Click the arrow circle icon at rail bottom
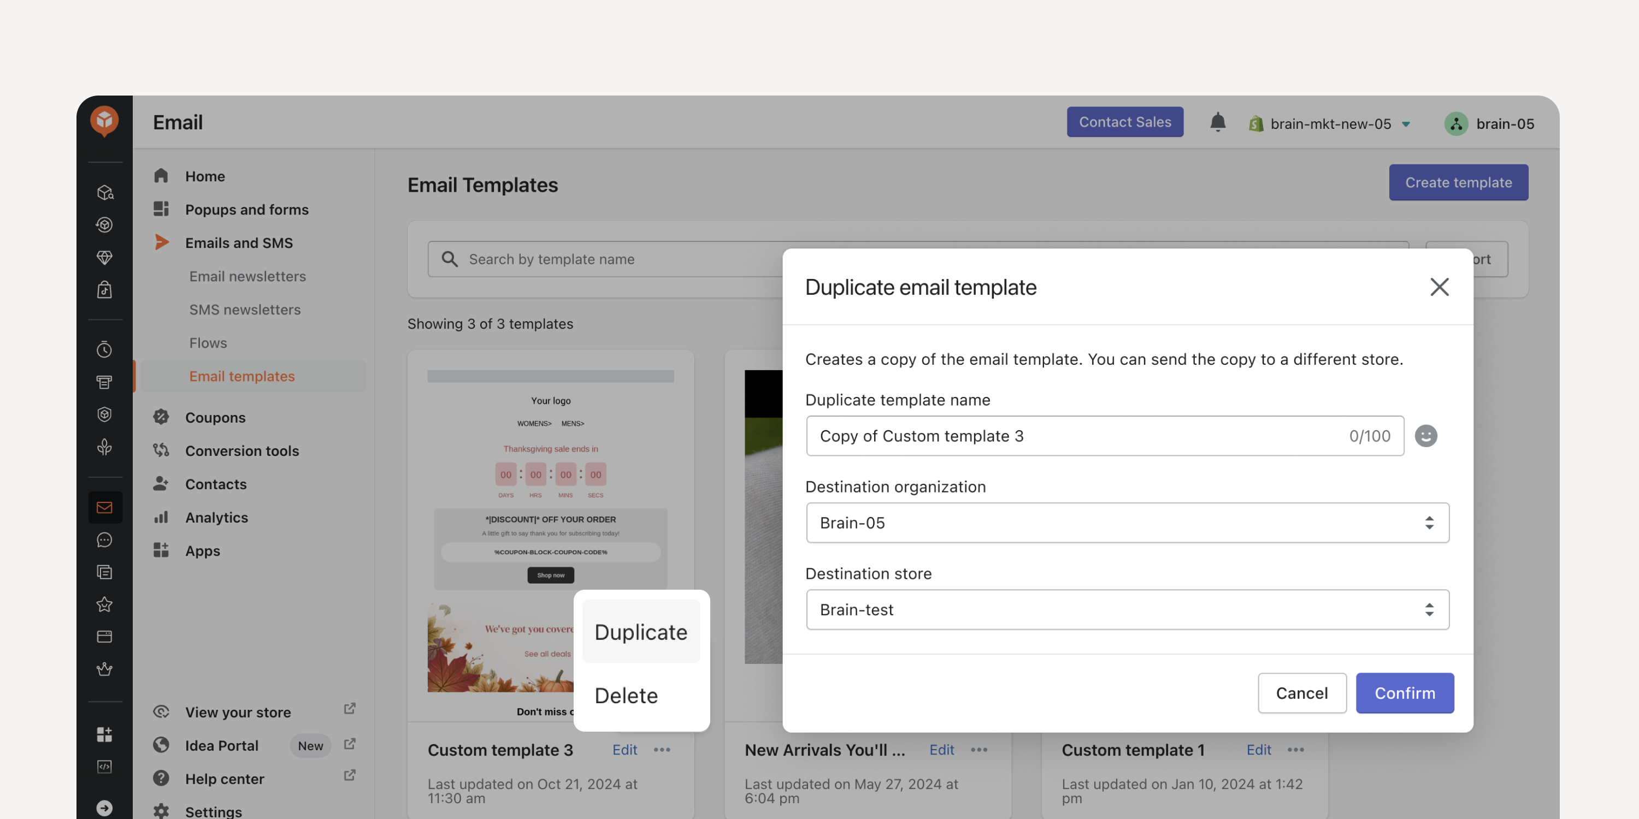 coord(104,808)
